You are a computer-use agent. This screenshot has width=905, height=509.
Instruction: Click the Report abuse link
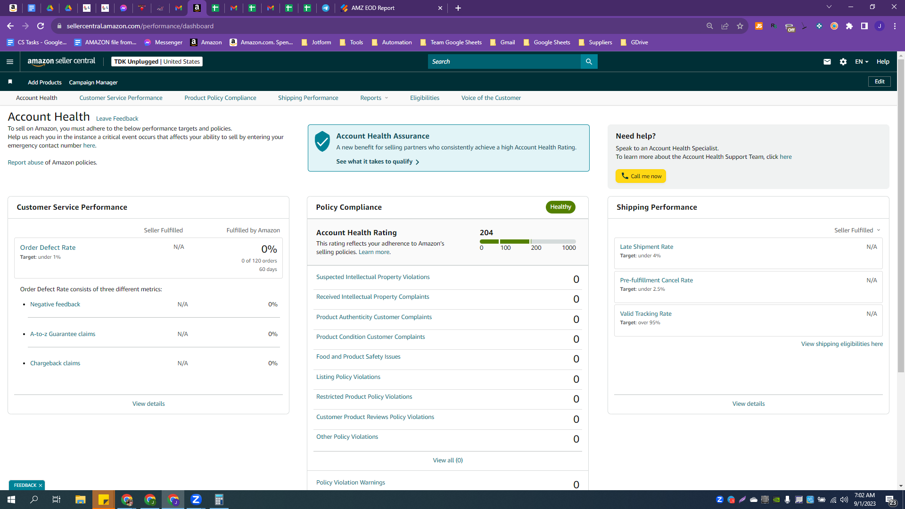tap(25, 163)
